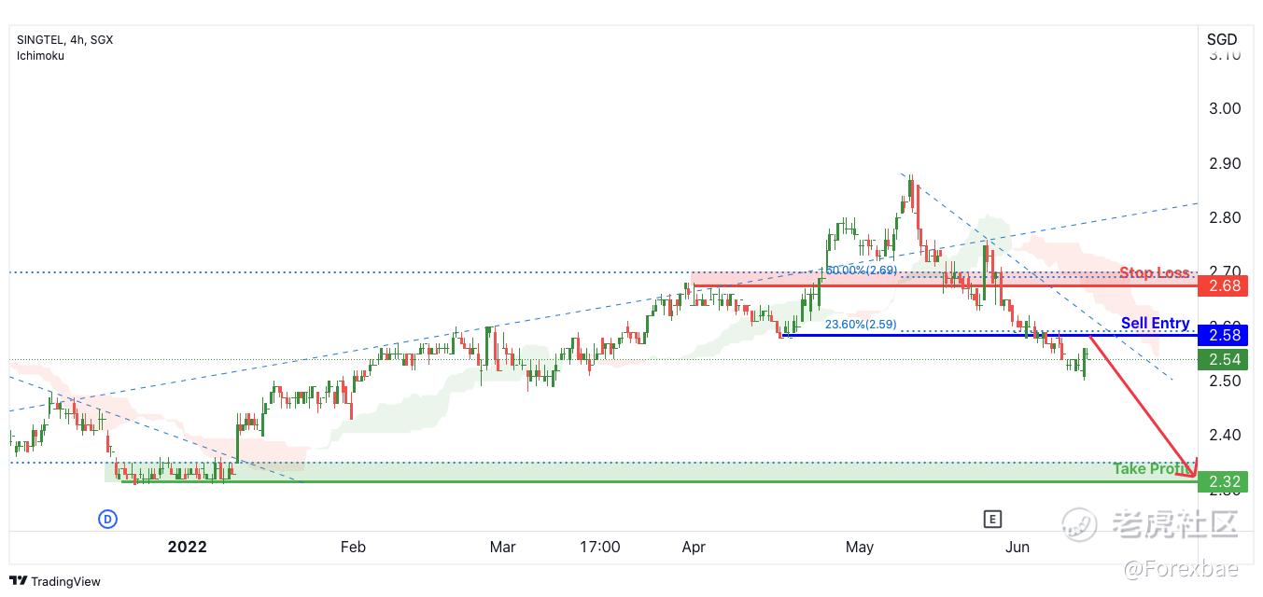
Task: Click the 23.60%(2.59) Fibonacci label
Action: (x=861, y=325)
